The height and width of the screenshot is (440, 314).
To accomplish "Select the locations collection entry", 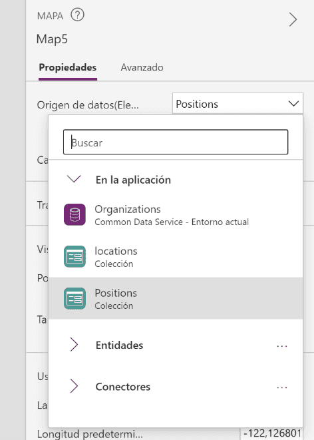I will 176,256.
